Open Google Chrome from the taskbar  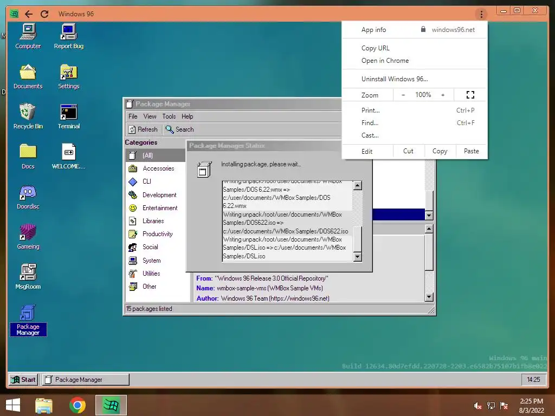pos(78,405)
